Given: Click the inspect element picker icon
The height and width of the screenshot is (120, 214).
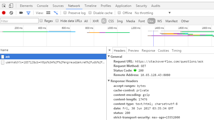Looking at the screenshot, I should 4,6.
